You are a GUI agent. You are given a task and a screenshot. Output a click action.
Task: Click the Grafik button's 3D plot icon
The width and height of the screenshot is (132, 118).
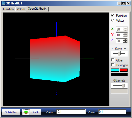pyautogui.click(x=26, y=112)
